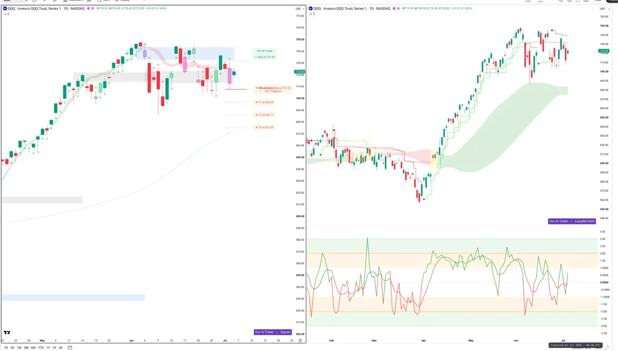Click the 722.82 price tag on right chart axis

coord(604,51)
